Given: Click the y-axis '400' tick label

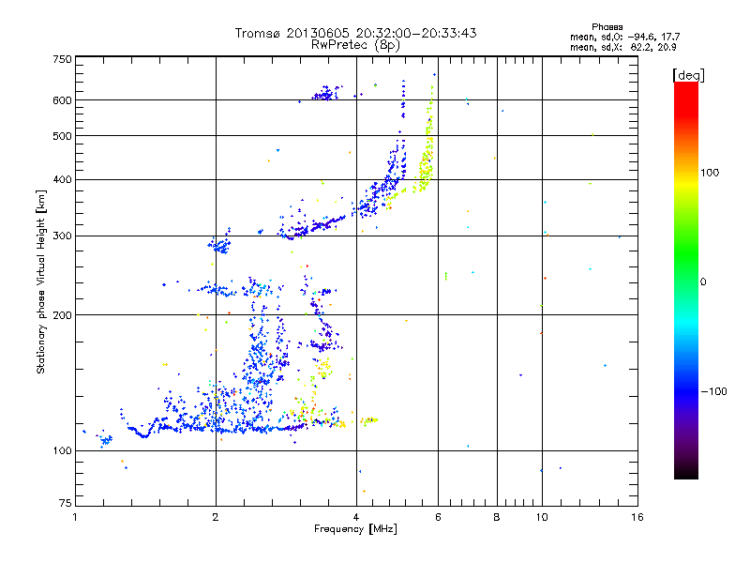Looking at the screenshot, I should pos(62,180).
